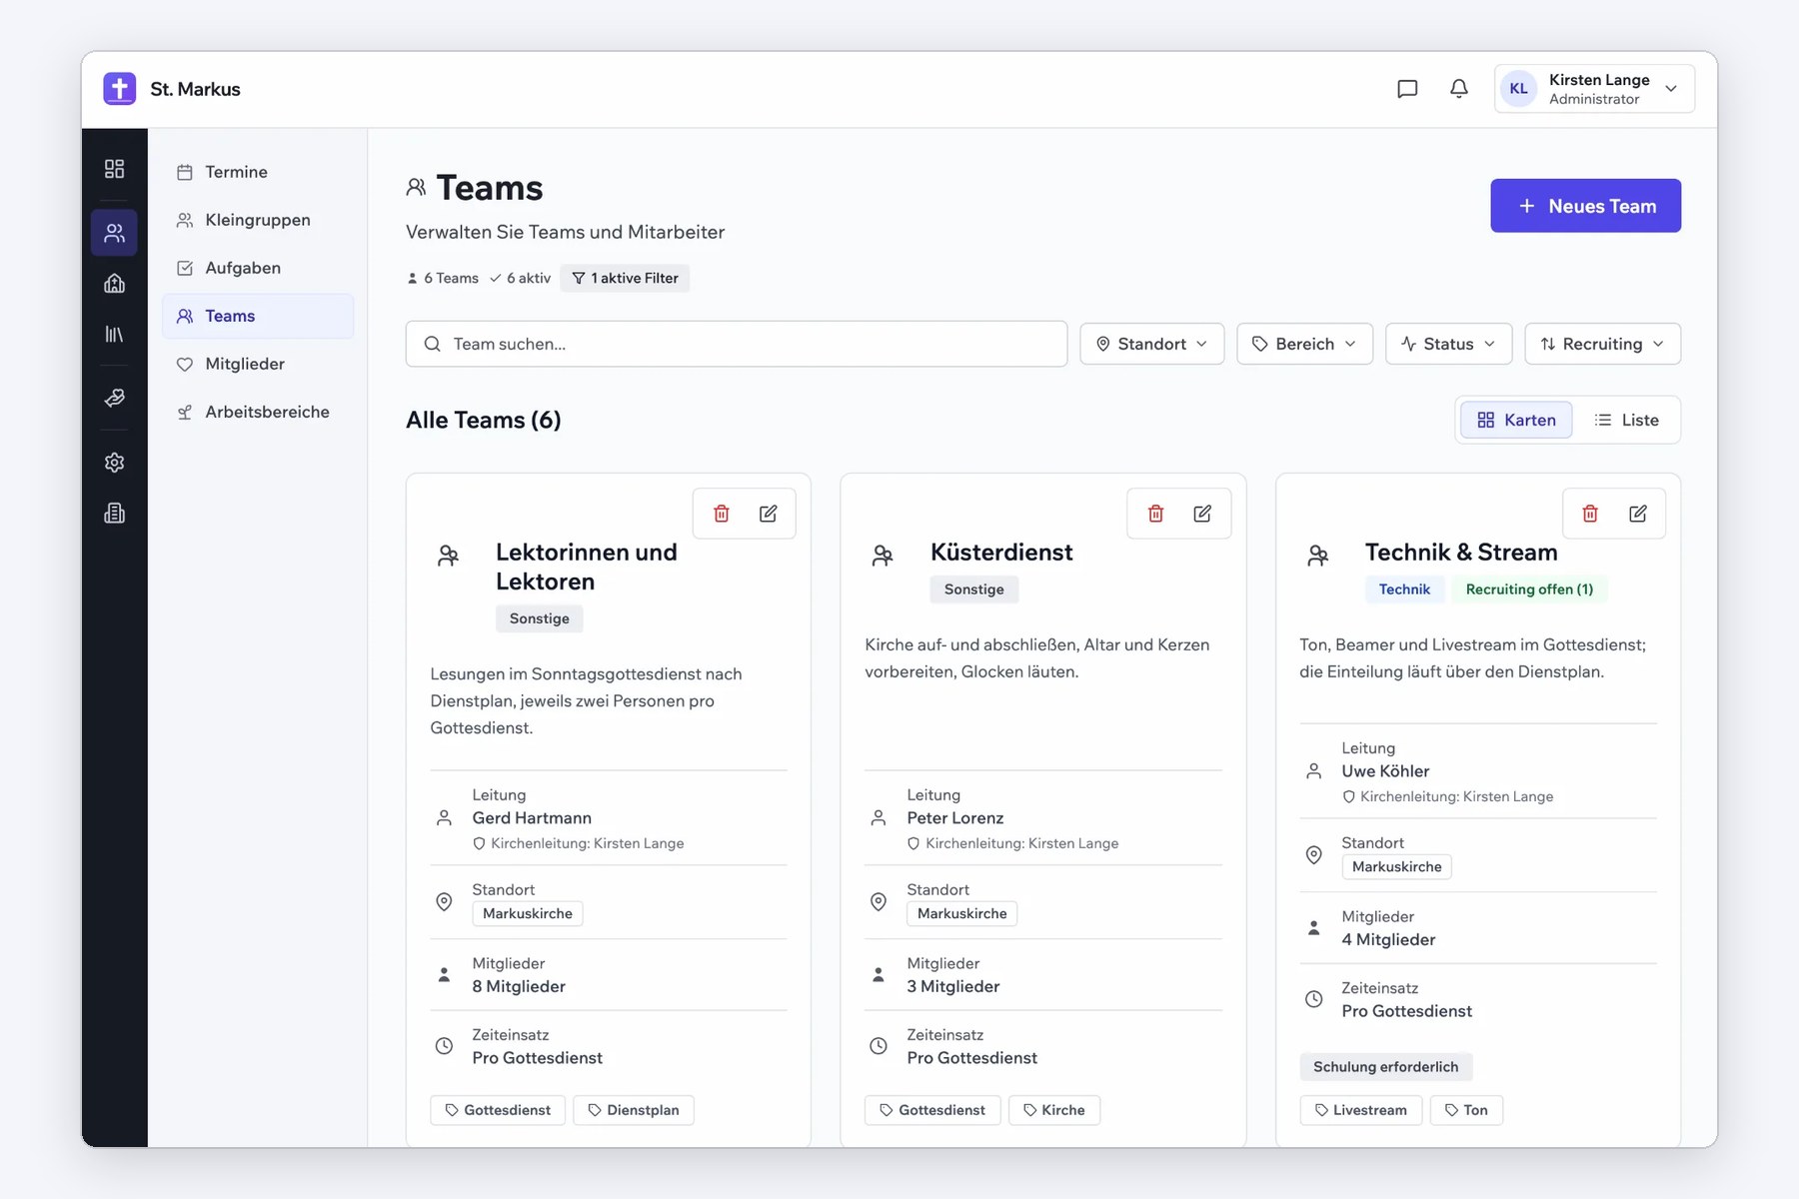Switch to Karten view
Image resolution: width=1799 pixels, height=1199 pixels.
pyautogui.click(x=1516, y=420)
